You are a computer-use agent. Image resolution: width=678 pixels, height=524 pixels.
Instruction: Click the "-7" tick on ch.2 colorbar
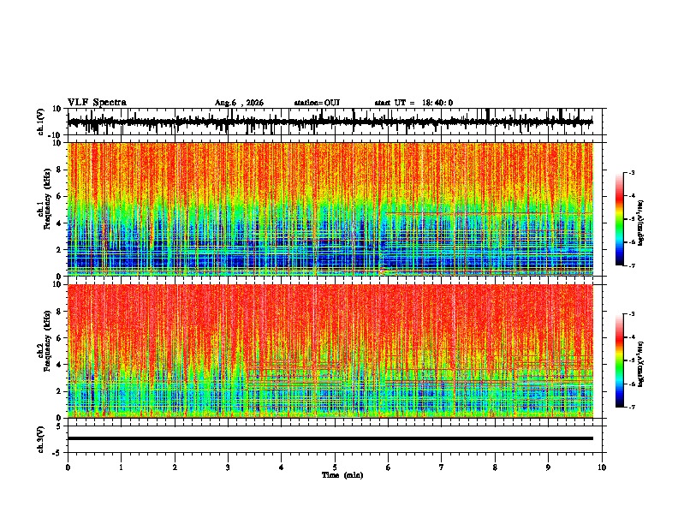631,407
